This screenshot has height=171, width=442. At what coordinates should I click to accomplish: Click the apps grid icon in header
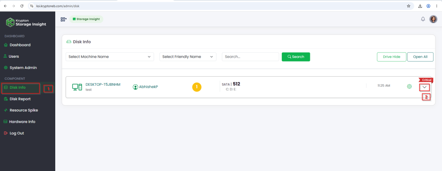tap(63, 19)
